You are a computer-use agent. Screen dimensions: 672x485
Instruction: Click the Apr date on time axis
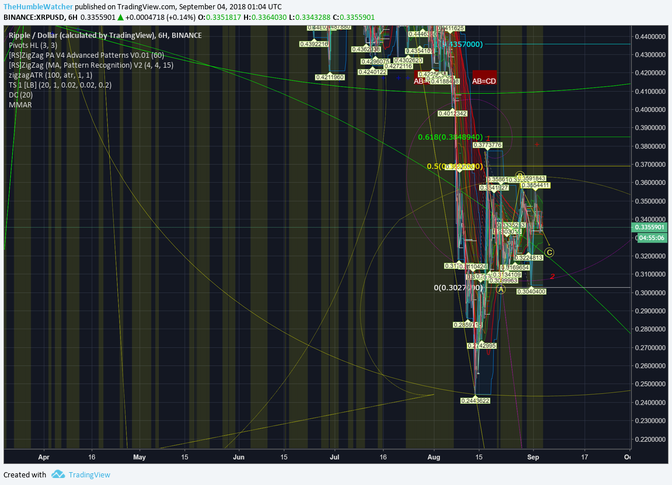(44, 457)
